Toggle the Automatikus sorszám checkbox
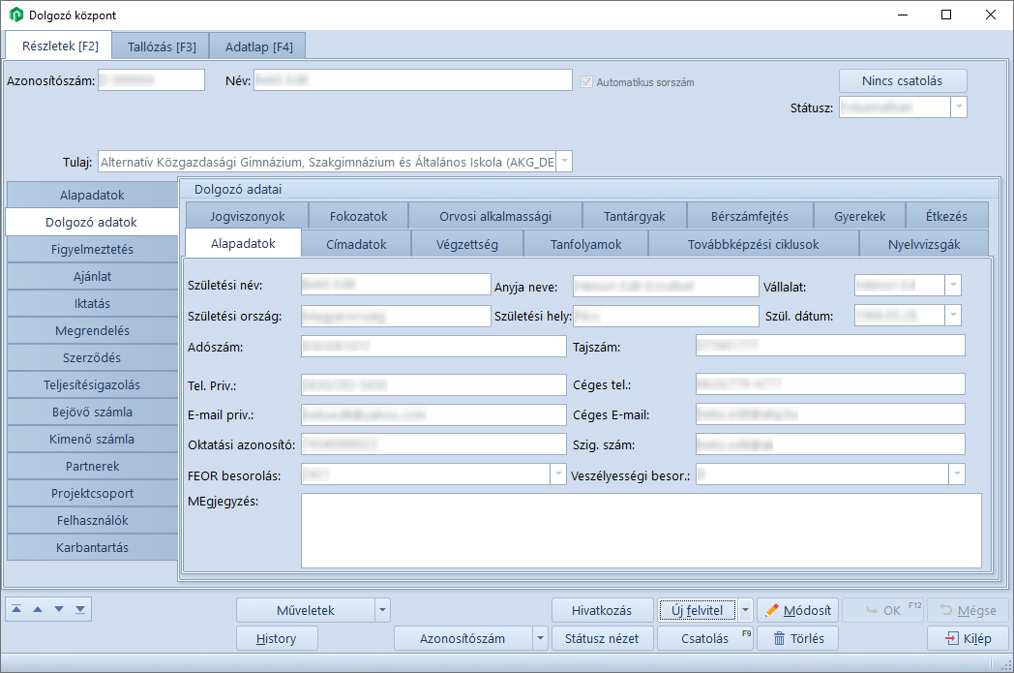This screenshot has height=673, width=1014. point(586,82)
